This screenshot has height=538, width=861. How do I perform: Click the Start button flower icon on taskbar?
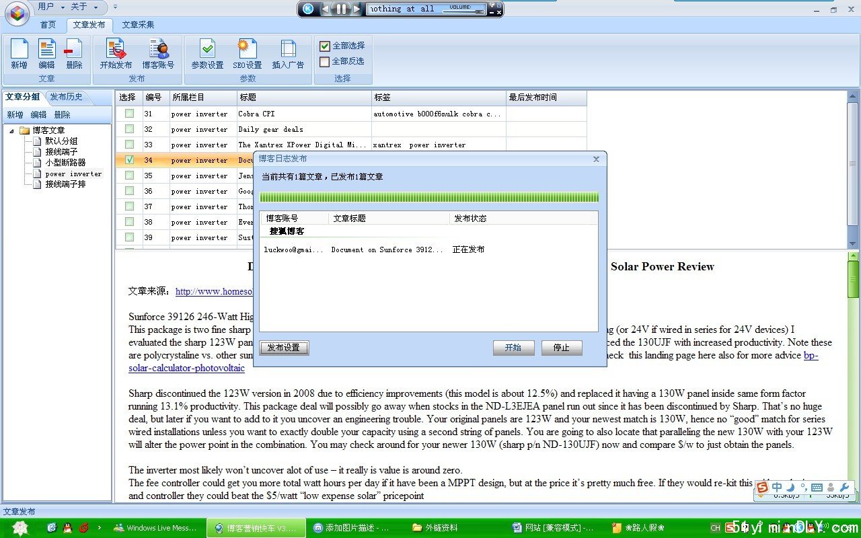click(21, 528)
